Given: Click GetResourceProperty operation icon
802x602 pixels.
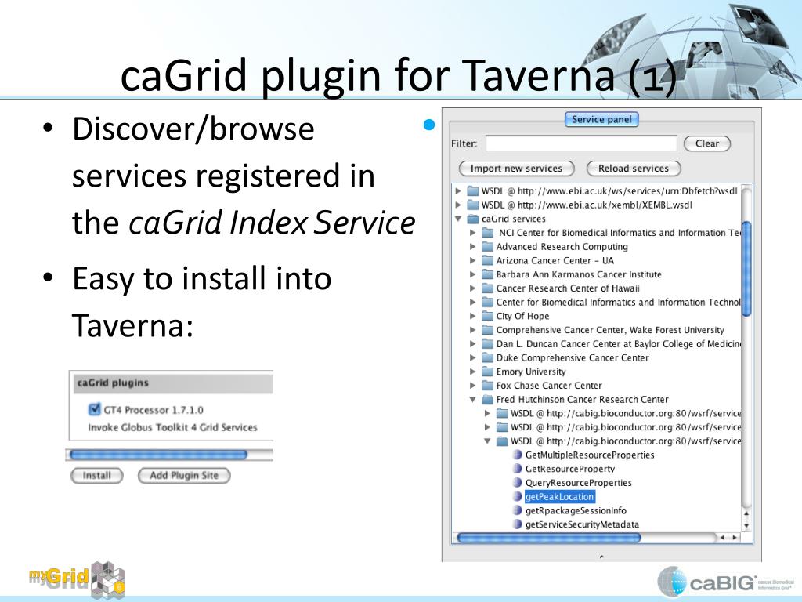Looking at the screenshot, I should pos(517,469).
